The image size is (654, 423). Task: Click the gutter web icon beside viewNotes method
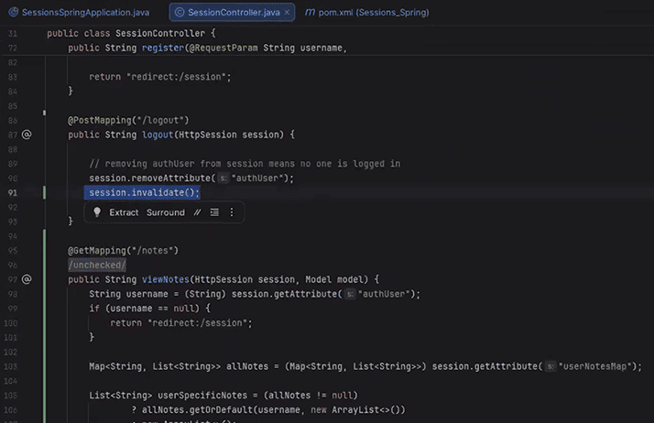[x=27, y=279]
